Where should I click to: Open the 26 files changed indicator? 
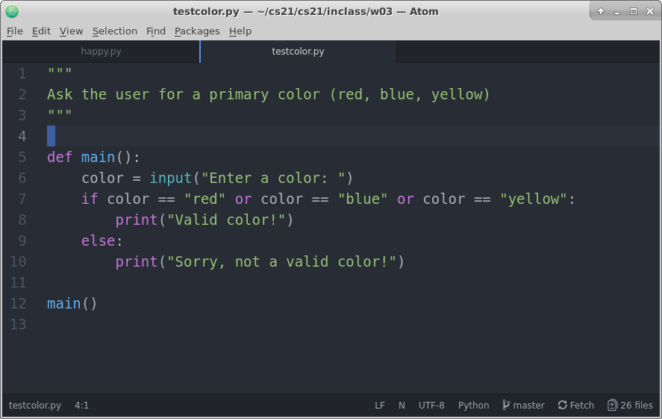(x=631, y=405)
